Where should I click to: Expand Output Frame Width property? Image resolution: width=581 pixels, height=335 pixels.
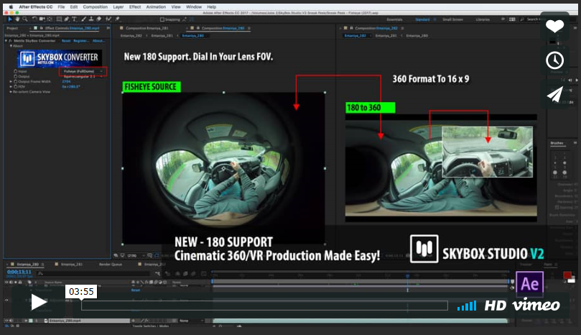[11, 81]
